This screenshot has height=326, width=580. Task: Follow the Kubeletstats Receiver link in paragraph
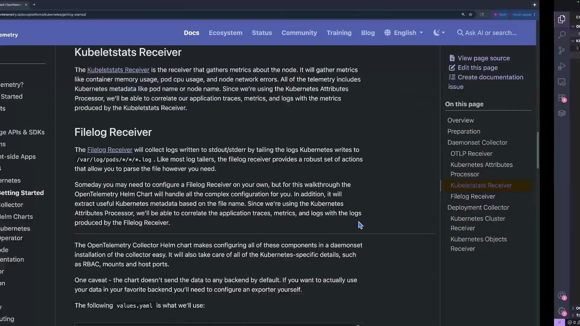(118, 70)
